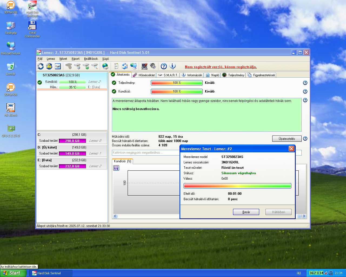Screen dimensions: 346x277
Task: Click the help icon next to Kondíció bar
Action: [x=305, y=91]
